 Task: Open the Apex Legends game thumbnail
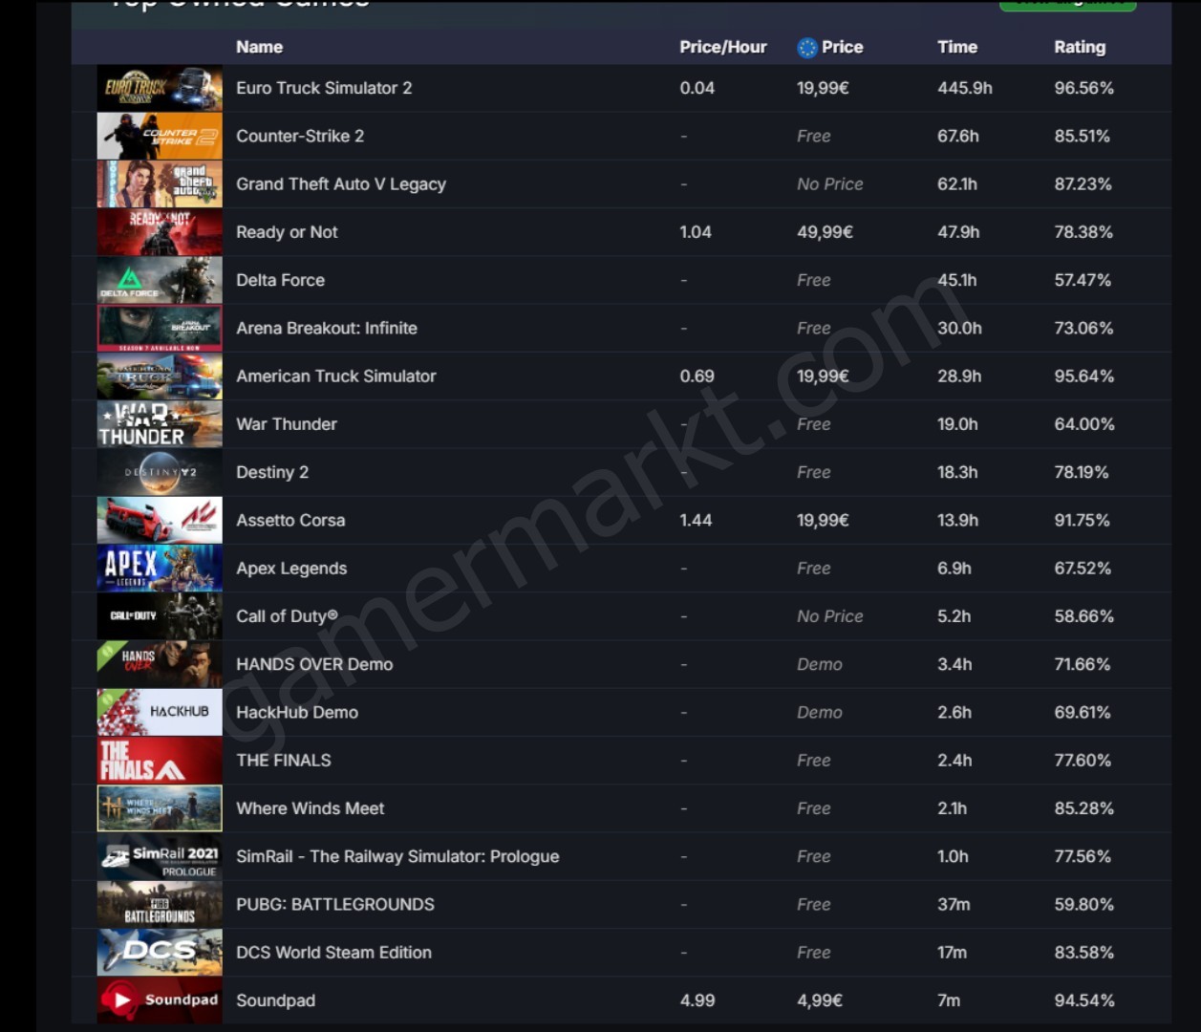pyautogui.click(x=160, y=569)
